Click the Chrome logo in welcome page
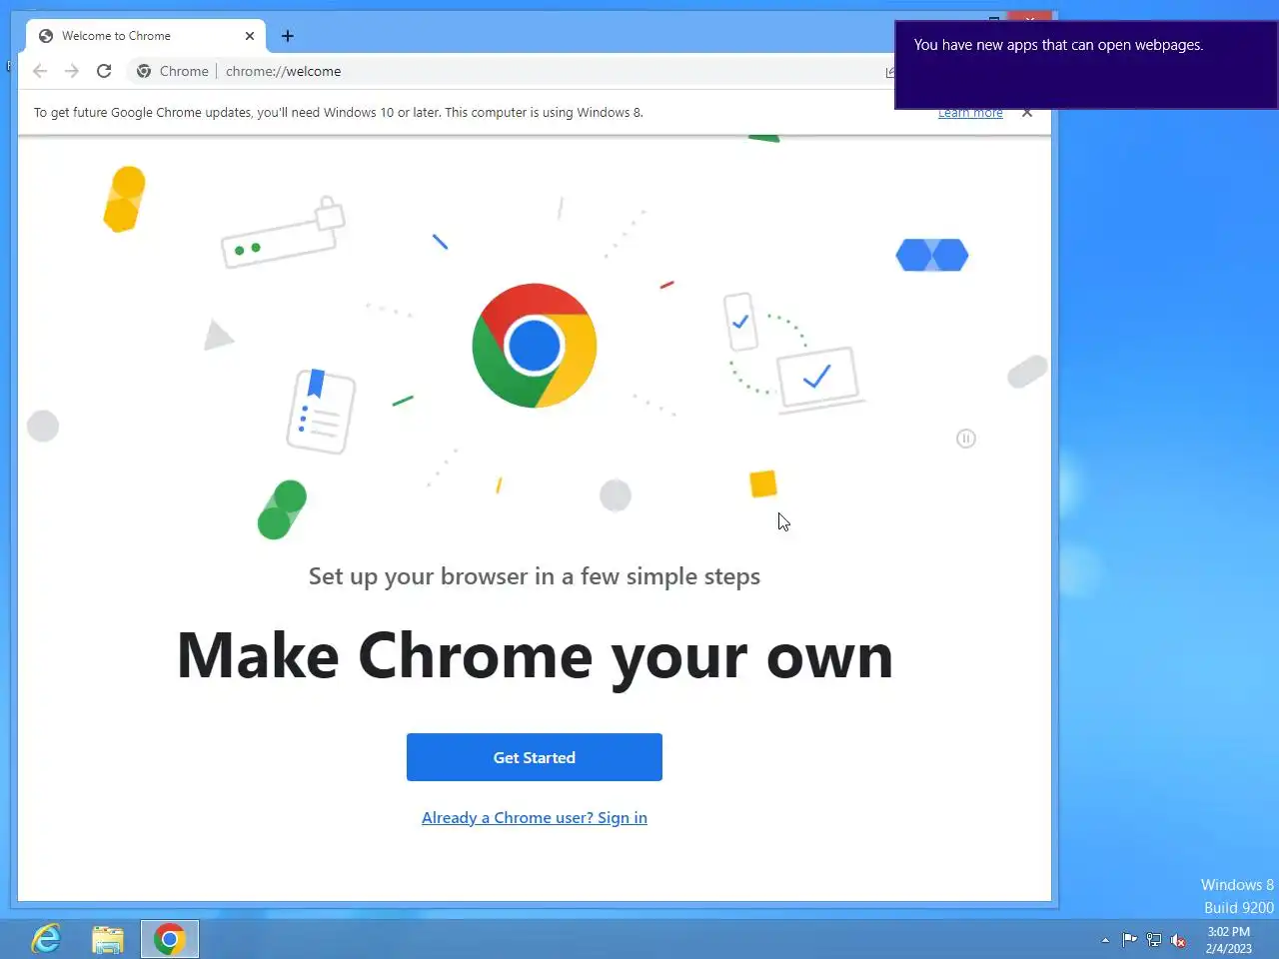 535,346
